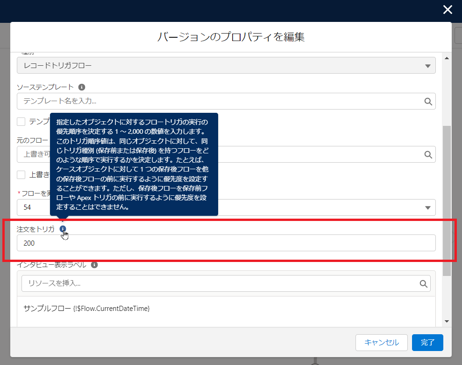Click the trigger order field showing 200
Viewport: 462px width, 365px height.
226,243
